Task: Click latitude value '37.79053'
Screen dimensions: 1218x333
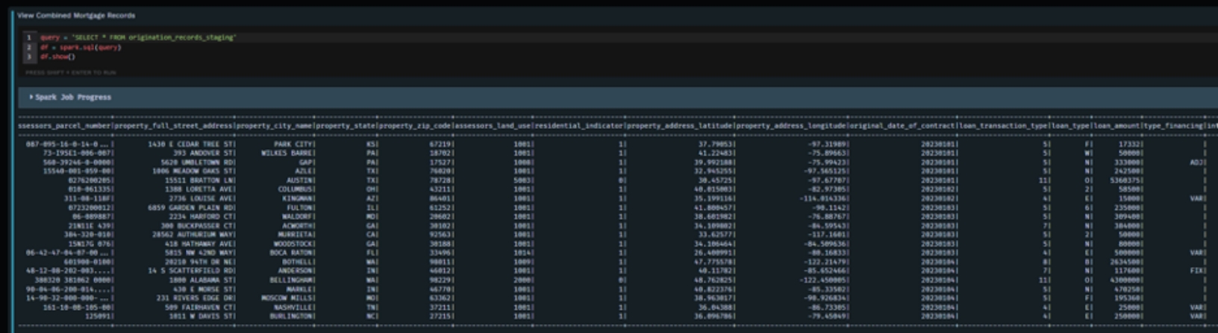Action: tap(716, 145)
